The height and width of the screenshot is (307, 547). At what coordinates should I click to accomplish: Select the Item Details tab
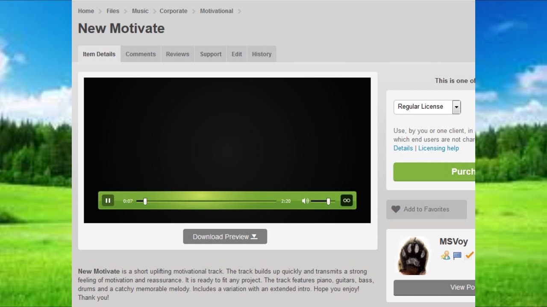click(99, 54)
